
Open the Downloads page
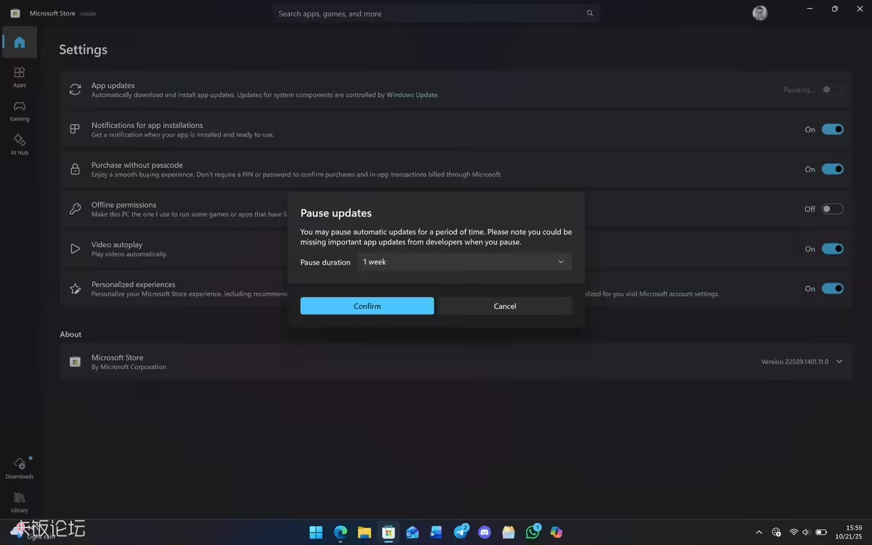click(x=20, y=468)
